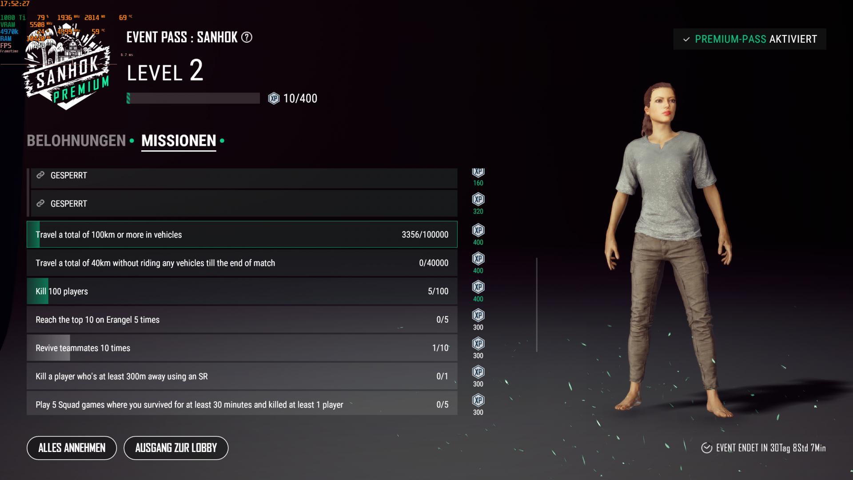Screen dimensions: 853x480
Task: Click the XP badge for 100km vehicles mission
Action: coord(478,230)
